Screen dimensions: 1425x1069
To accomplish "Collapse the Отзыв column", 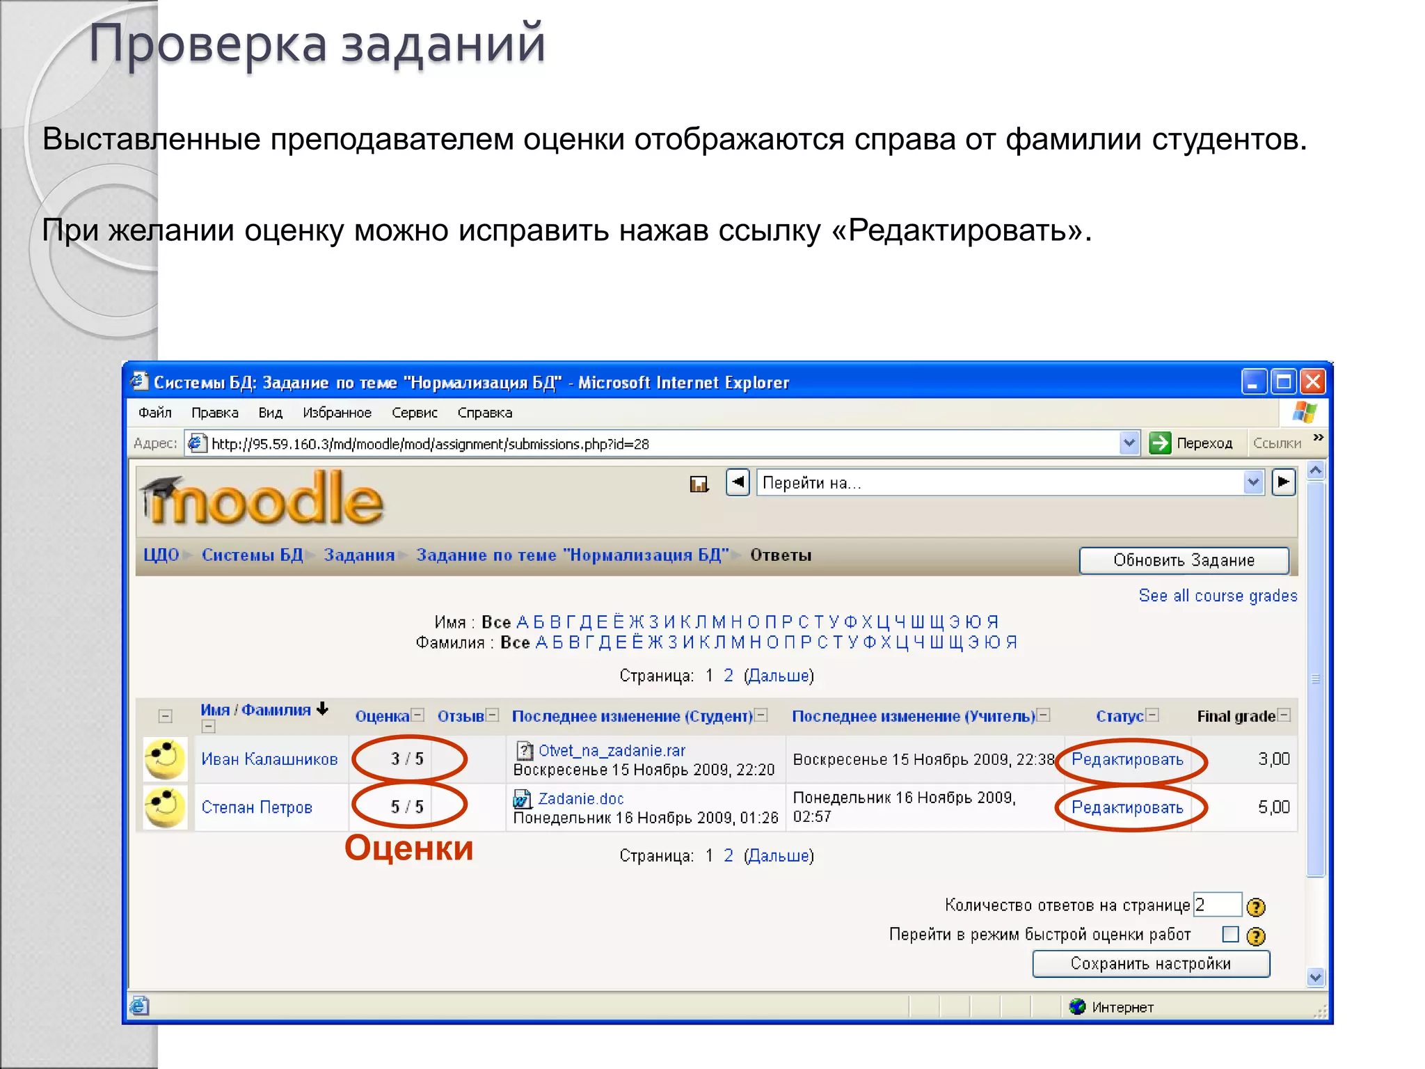I will coord(493,715).
